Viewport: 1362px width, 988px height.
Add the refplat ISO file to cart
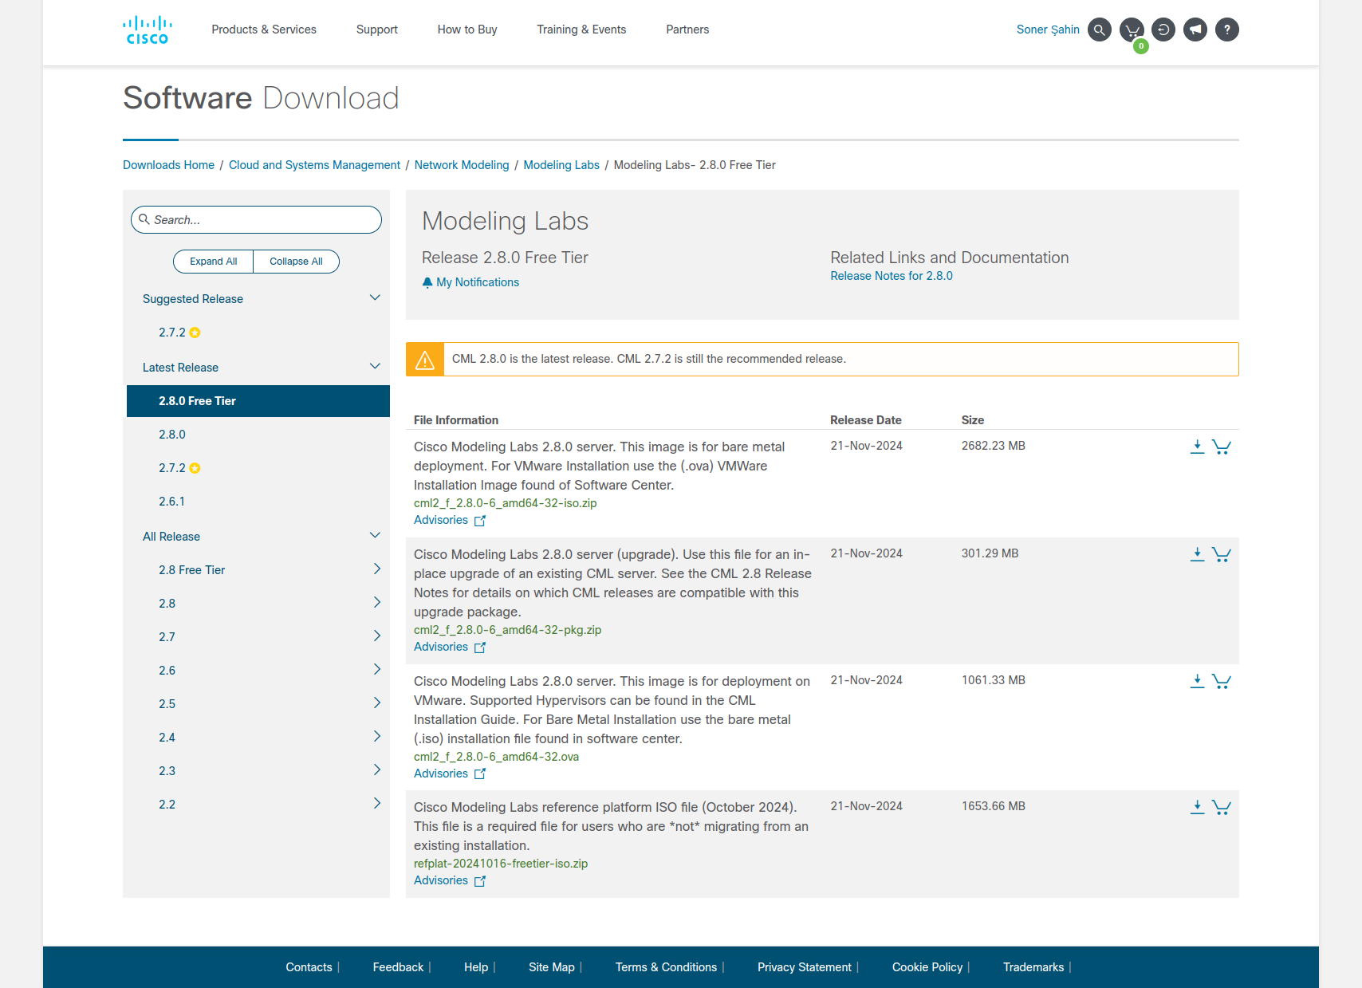pyautogui.click(x=1221, y=807)
